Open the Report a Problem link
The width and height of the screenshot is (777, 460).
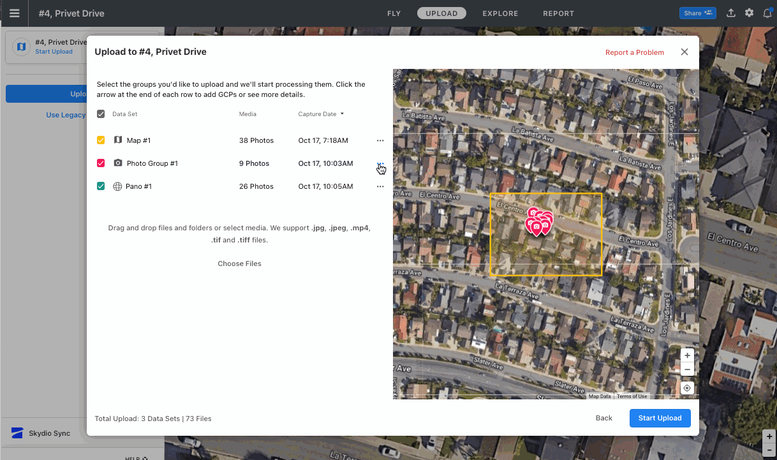point(634,52)
